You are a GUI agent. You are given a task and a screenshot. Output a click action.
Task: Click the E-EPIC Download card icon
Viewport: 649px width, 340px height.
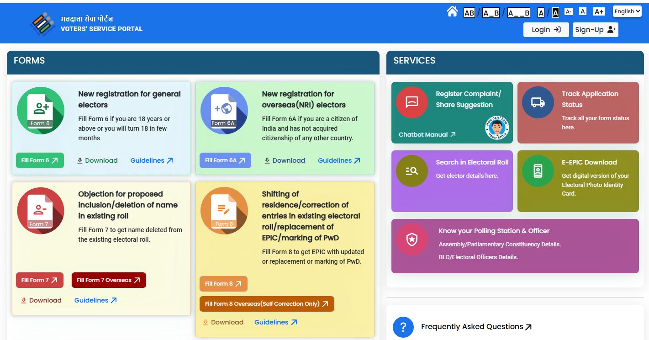tap(538, 171)
